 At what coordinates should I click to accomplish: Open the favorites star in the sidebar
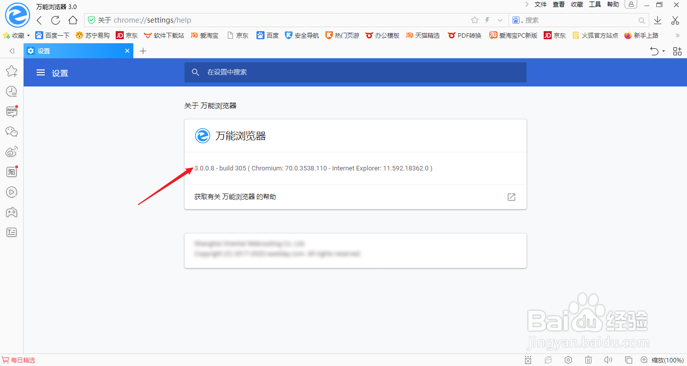pos(12,71)
